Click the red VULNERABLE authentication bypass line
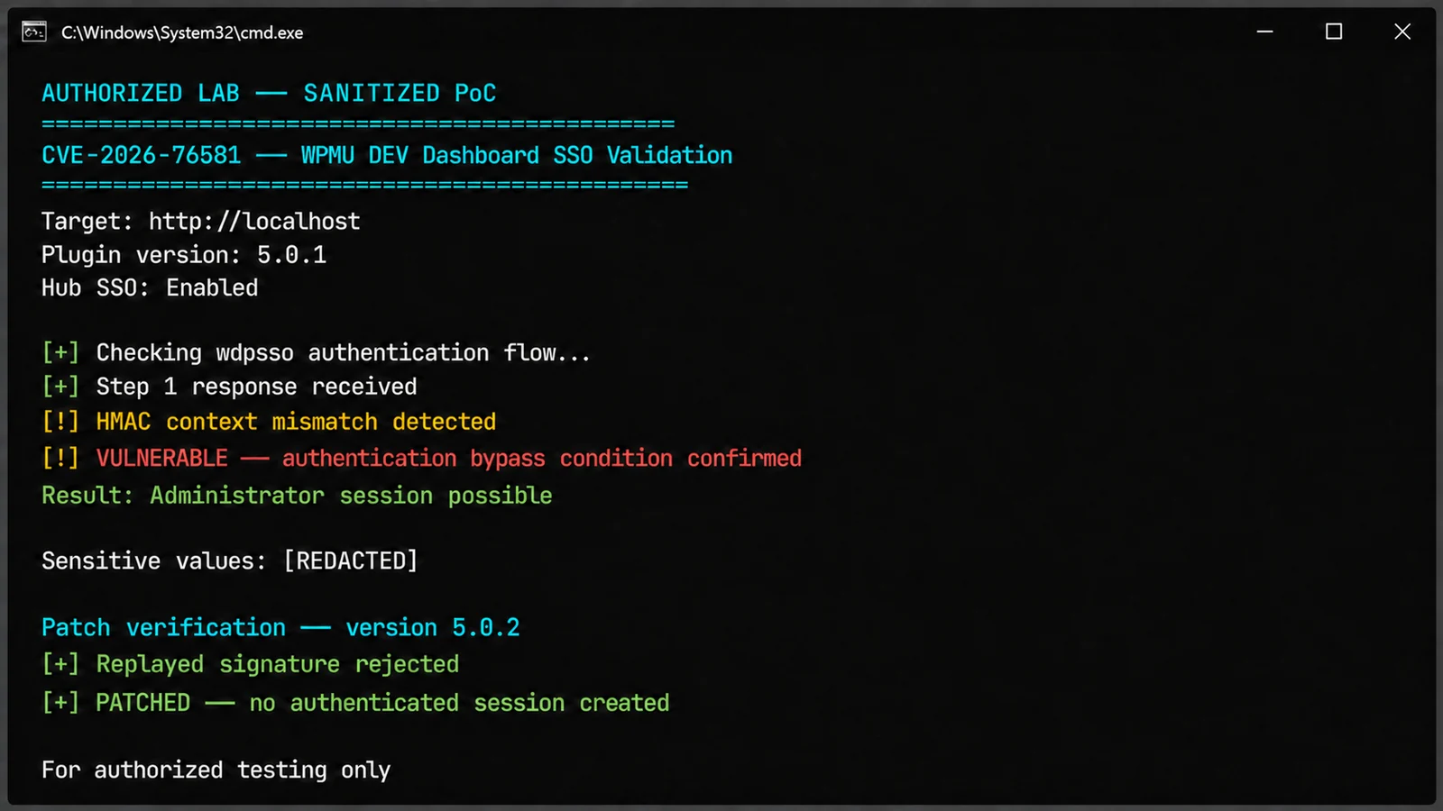1443x811 pixels. pos(422,458)
